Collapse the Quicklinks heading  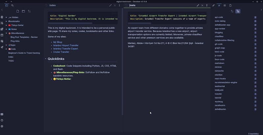pyautogui.click(x=45, y=59)
